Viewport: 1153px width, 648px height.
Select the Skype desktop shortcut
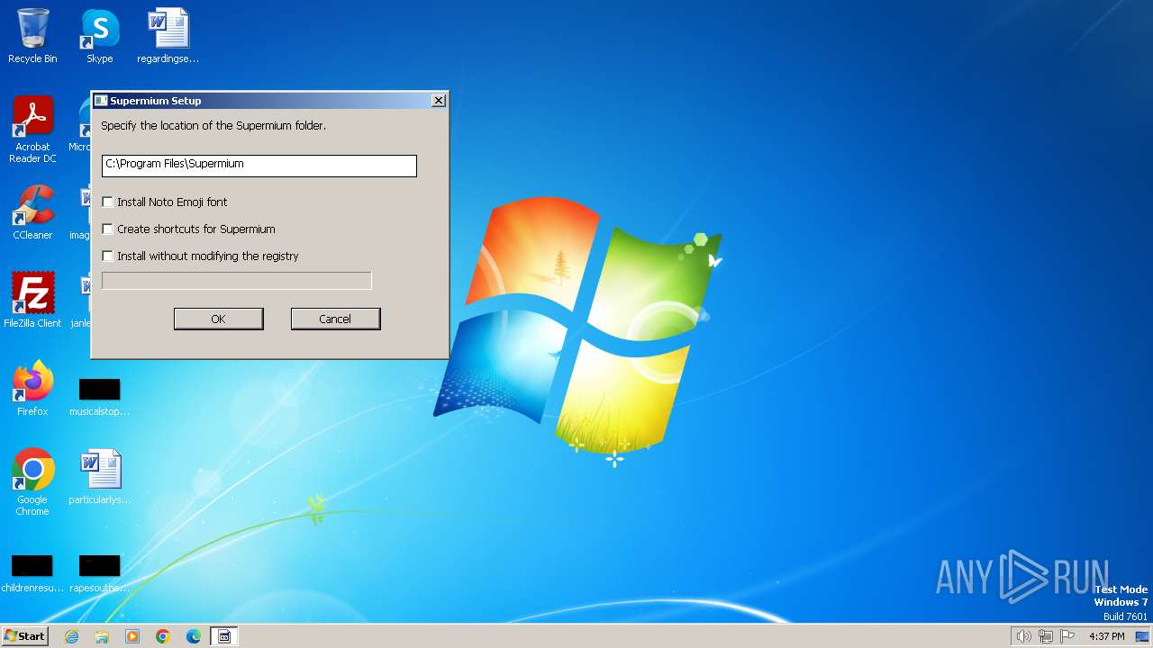coord(99,36)
